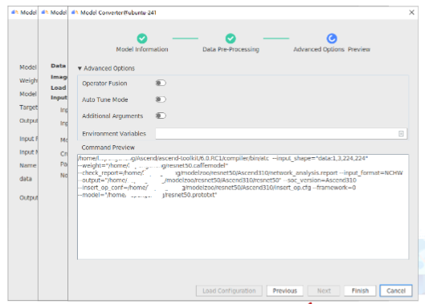Click the Model Information step label
The width and height of the screenshot is (425, 304).
142,49
